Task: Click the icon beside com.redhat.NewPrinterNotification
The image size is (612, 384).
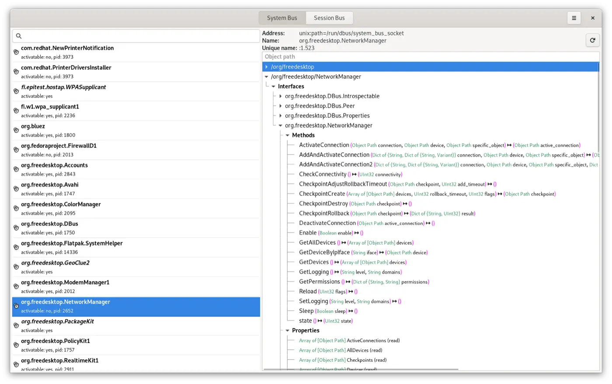Action: (x=16, y=52)
